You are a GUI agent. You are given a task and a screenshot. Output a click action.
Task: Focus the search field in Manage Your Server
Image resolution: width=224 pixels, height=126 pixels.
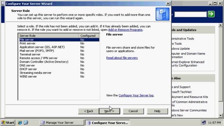click(190, 14)
